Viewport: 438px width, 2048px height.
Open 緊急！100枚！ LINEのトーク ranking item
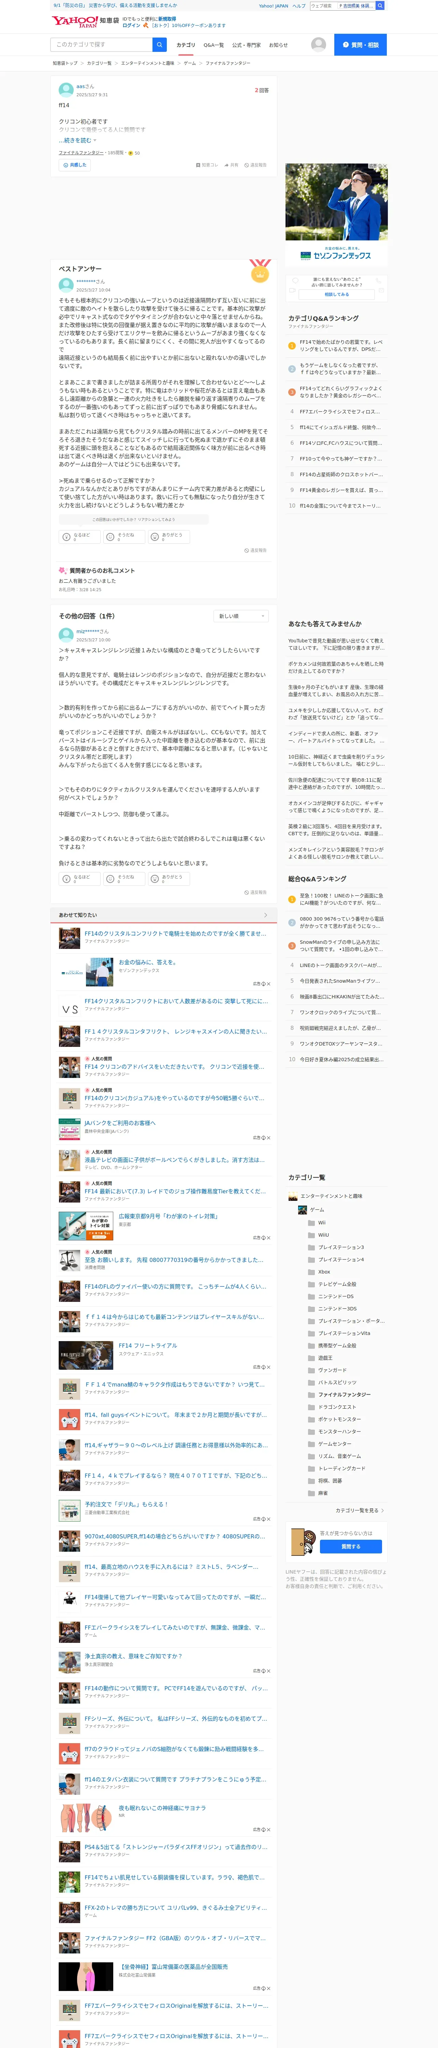click(x=341, y=899)
